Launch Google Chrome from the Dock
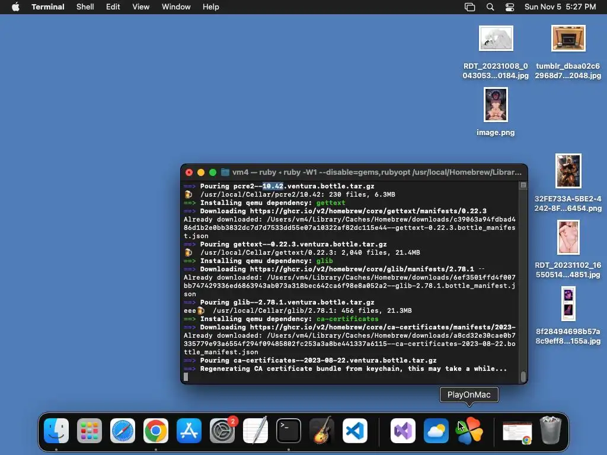Image resolution: width=607 pixels, height=455 pixels. [x=156, y=431]
